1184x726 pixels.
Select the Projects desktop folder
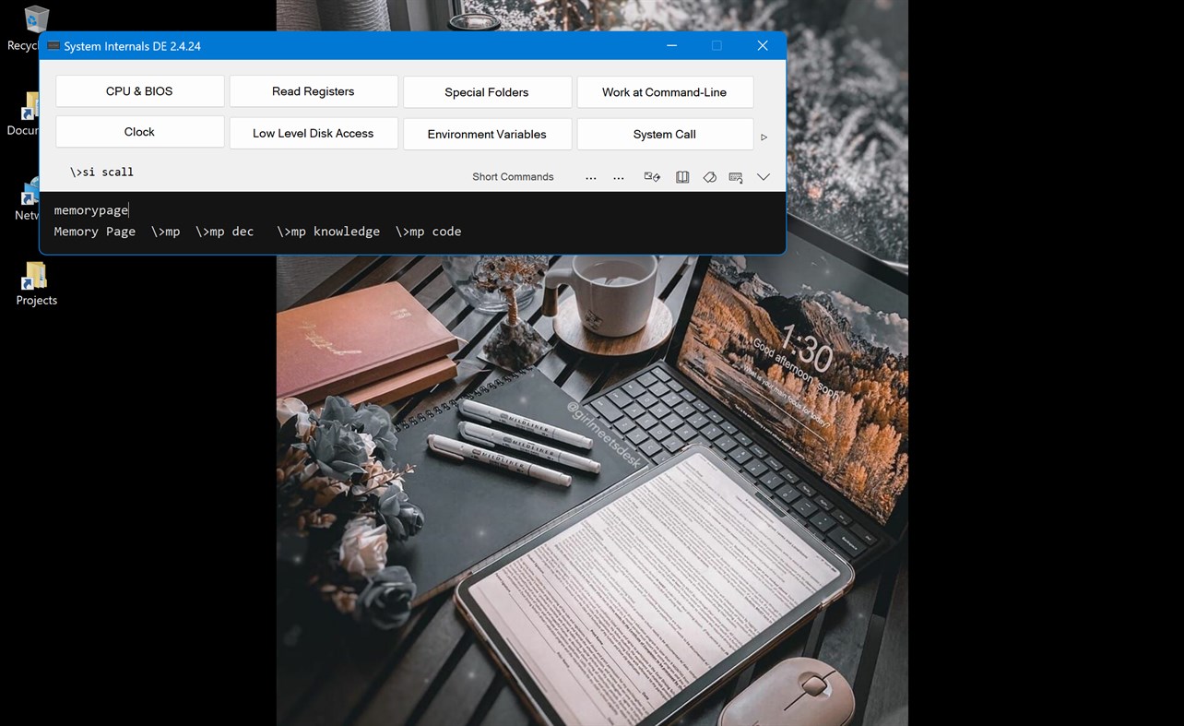(x=36, y=284)
